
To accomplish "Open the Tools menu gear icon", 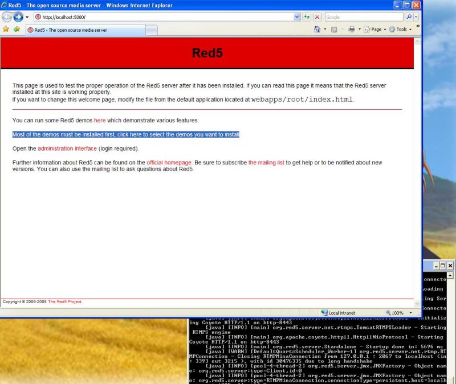I will 398,29.
